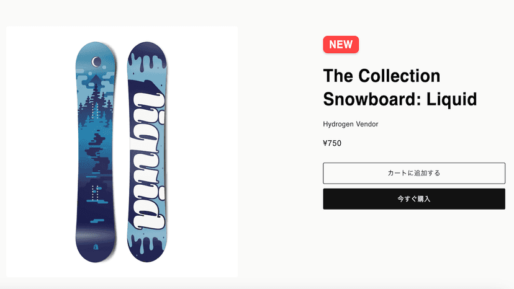
Task: Click the black 今すぐ購入 button
Action: tap(413, 199)
